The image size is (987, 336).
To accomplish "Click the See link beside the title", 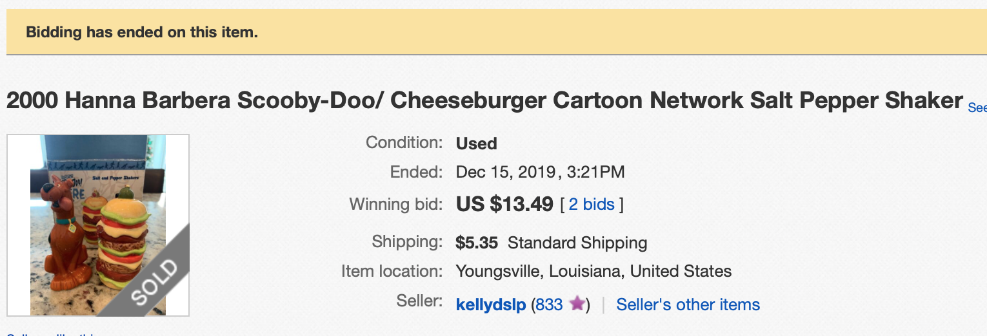I will (x=977, y=108).
